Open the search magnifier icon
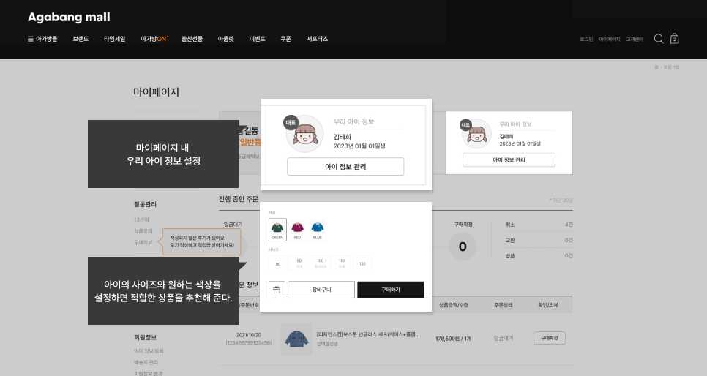The width and height of the screenshot is (707, 376). 658,39
